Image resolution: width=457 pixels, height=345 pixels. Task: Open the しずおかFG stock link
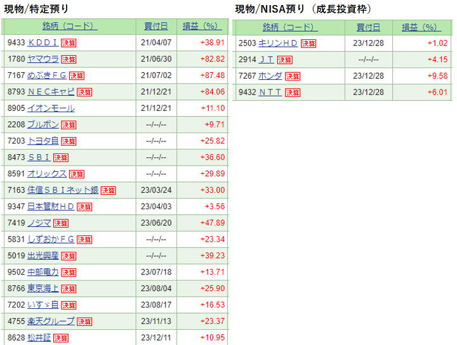(x=51, y=239)
